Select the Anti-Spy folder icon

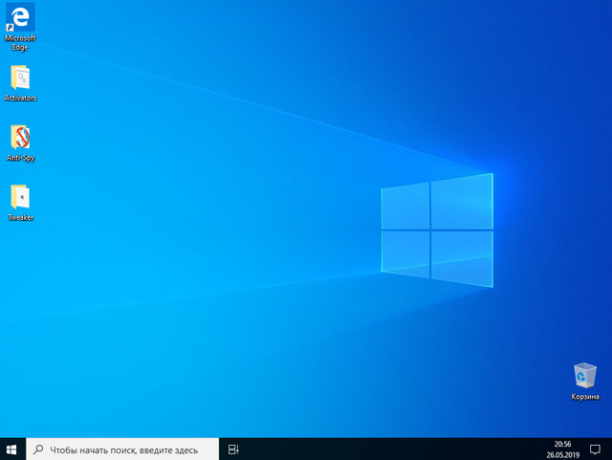coord(20,137)
